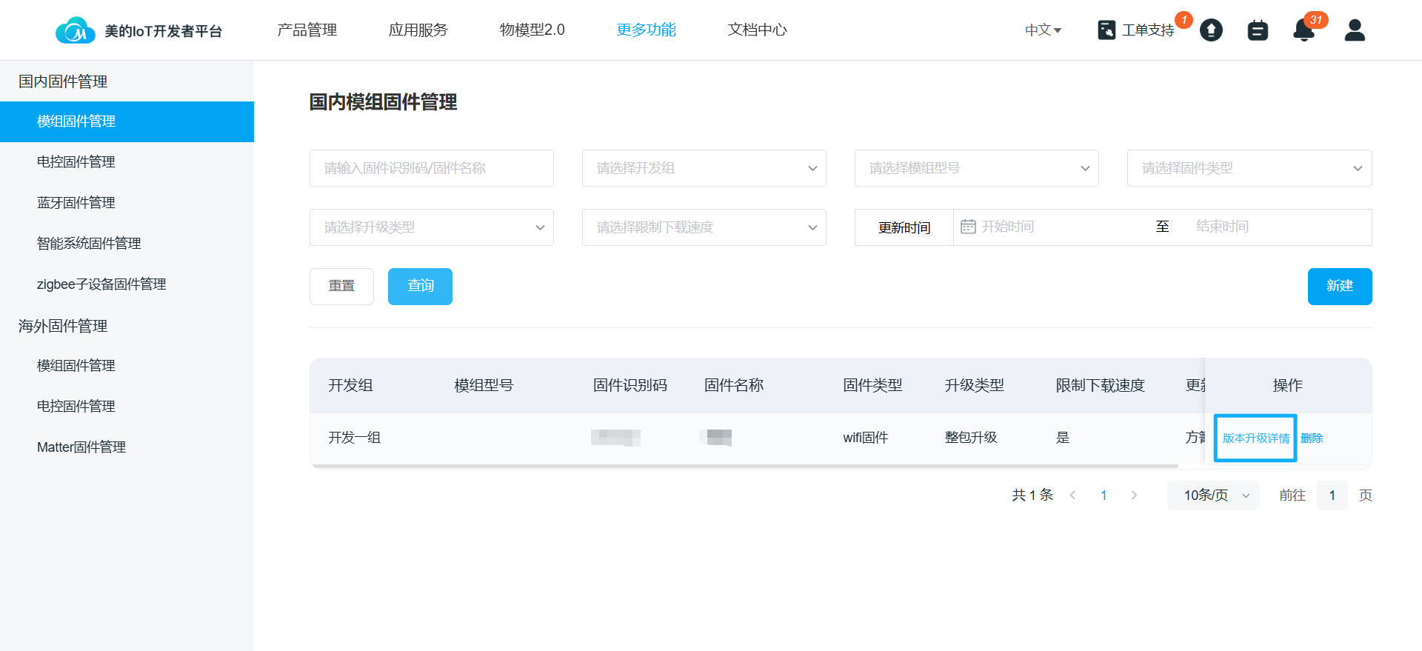Screen dimensions: 1422x651
Task: Go to next page arrow in pagination
Action: pos(1134,495)
